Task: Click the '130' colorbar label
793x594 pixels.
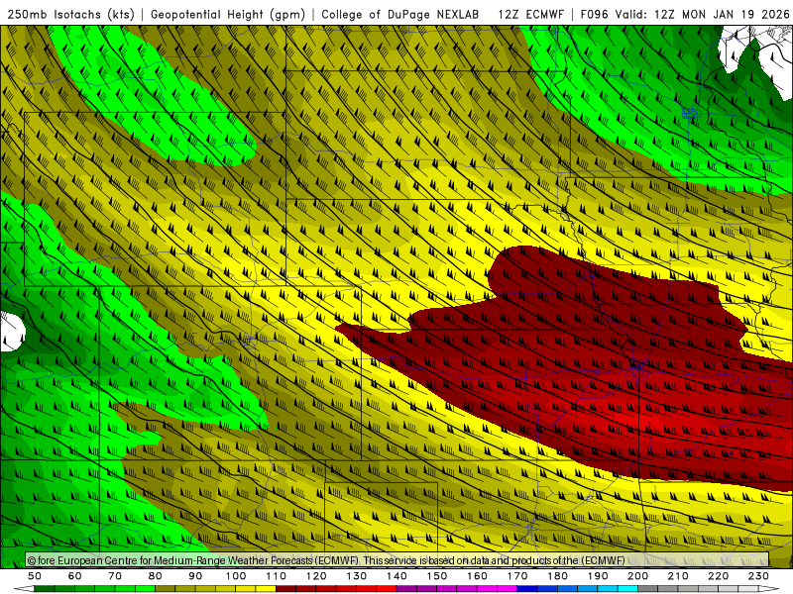Action: click(x=357, y=576)
